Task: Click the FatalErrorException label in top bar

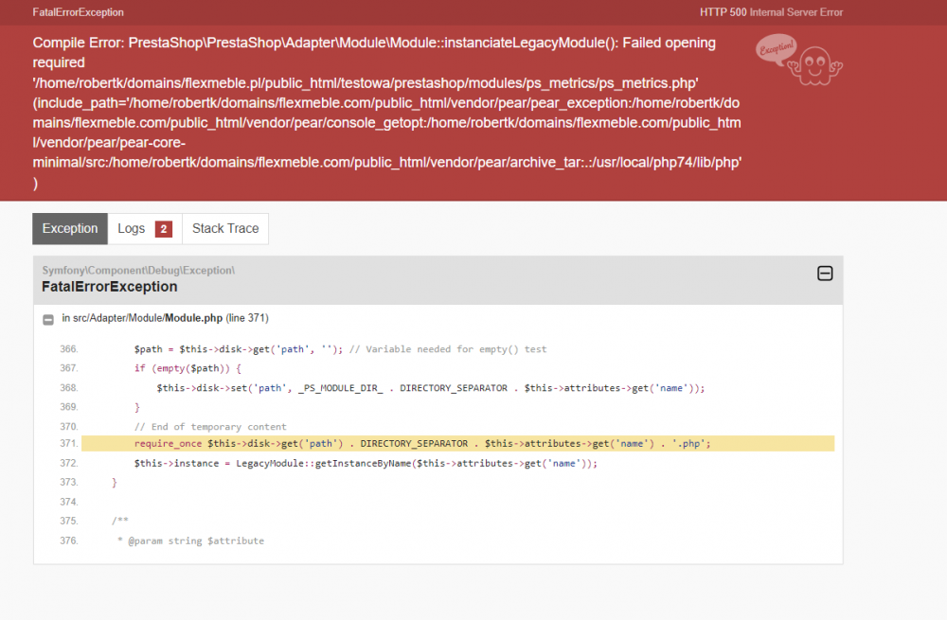Action: 78,12
